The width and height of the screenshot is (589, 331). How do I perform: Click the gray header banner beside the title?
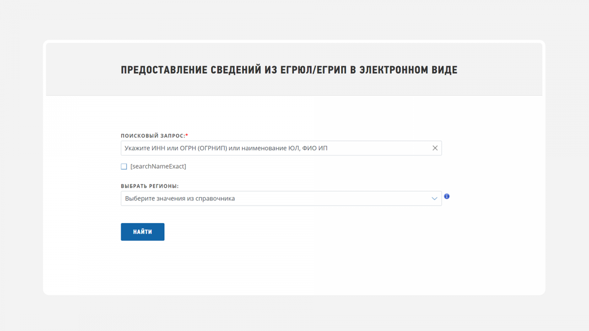point(501,69)
